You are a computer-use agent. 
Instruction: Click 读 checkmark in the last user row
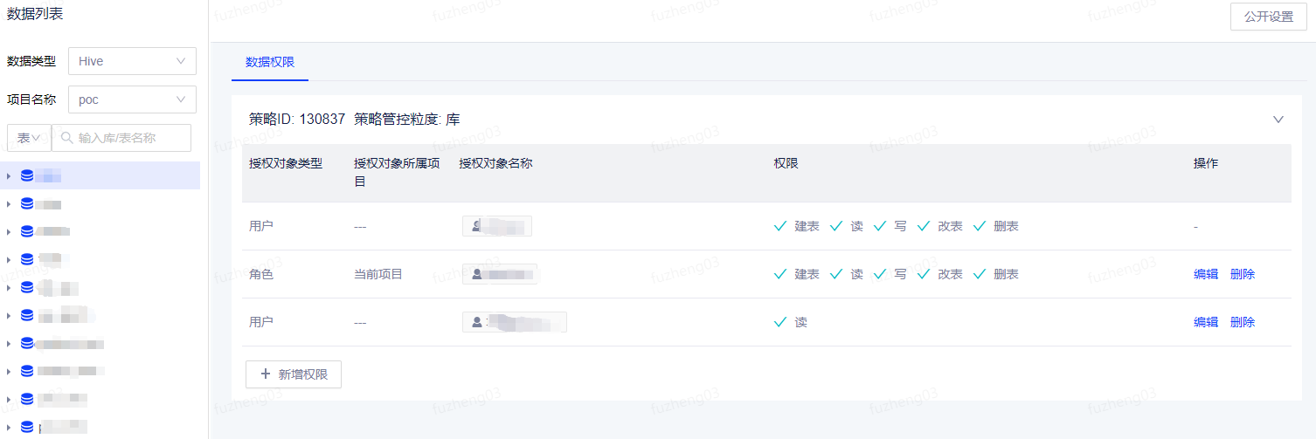coord(780,322)
